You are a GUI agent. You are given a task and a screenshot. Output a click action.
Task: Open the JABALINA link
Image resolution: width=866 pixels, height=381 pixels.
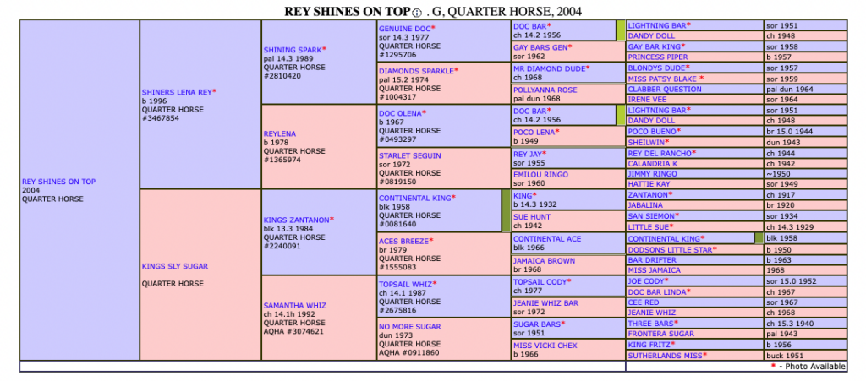pyautogui.click(x=644, y=205)
